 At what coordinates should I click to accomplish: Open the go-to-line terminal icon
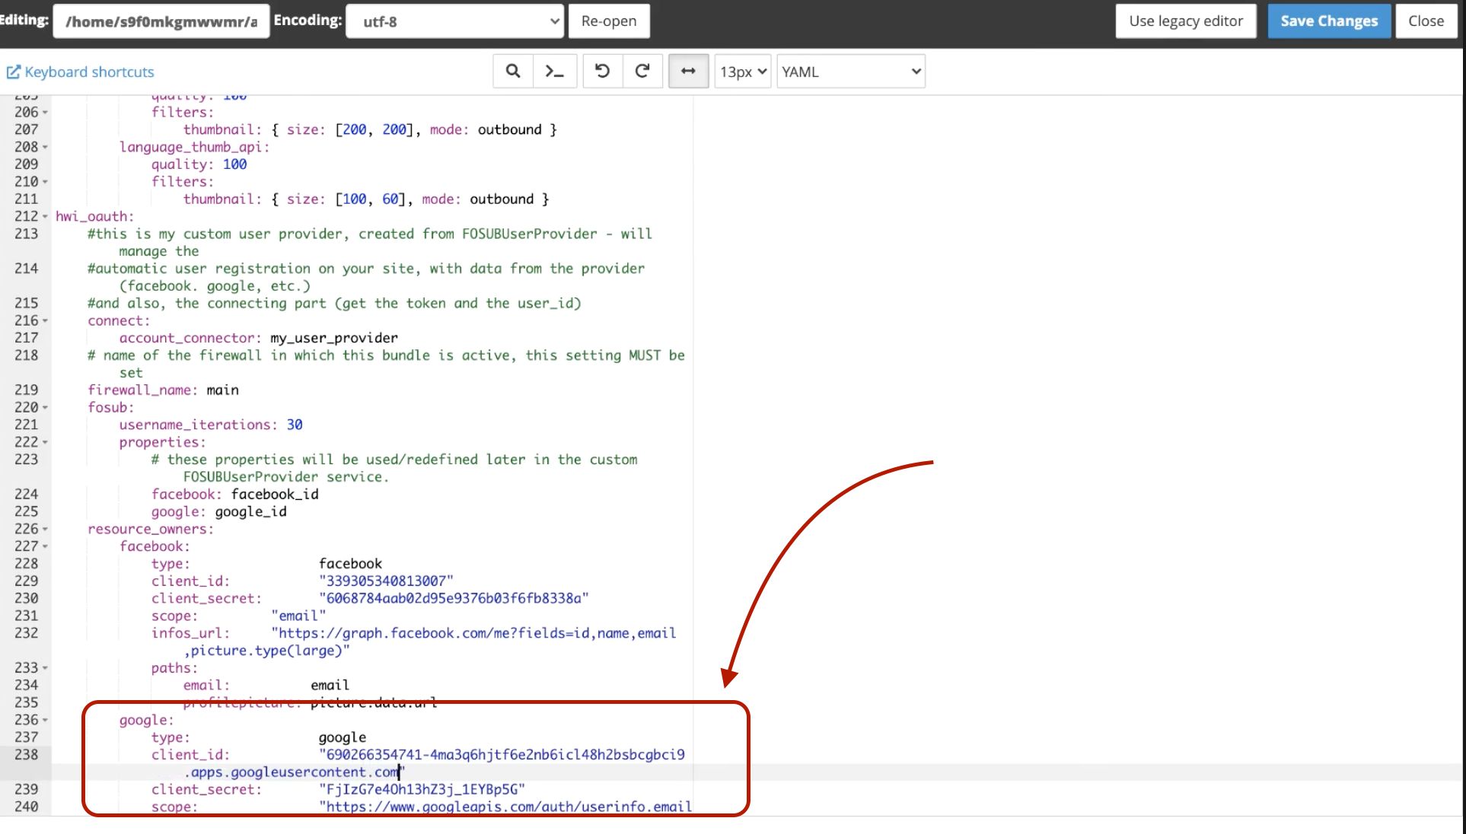554,72
